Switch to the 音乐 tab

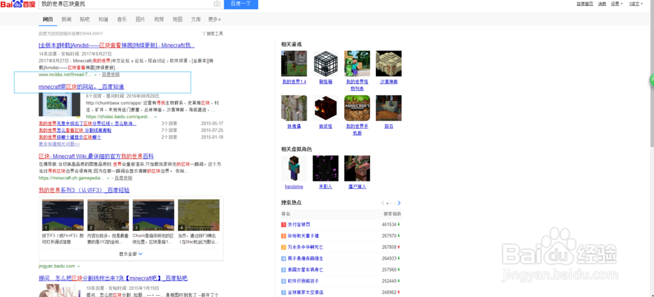122,19
